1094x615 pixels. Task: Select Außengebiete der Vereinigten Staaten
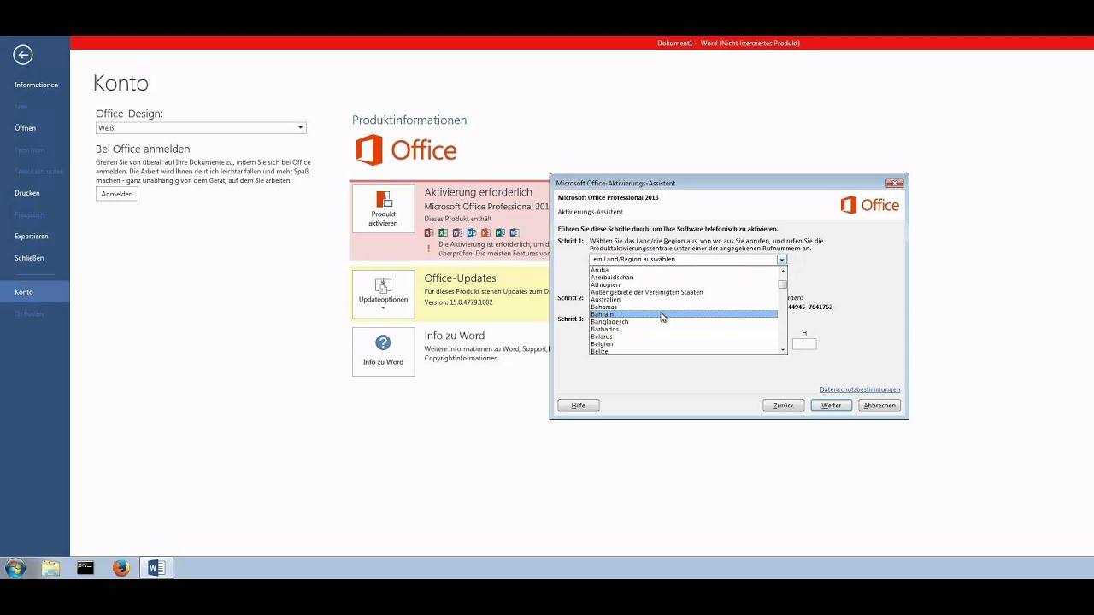(x=684, y=292)
